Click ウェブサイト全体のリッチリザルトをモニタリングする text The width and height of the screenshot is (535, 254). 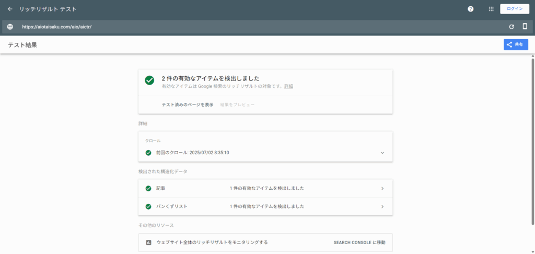coord(212,243)
